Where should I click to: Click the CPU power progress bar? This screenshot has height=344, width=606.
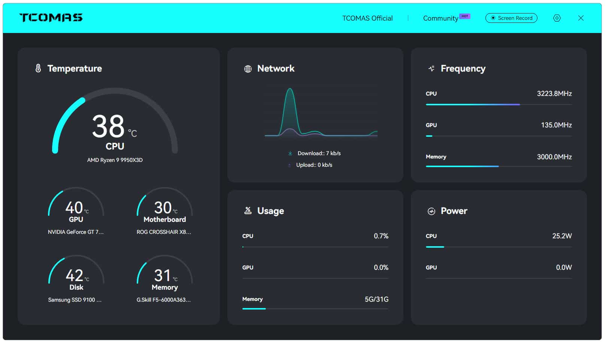coord(499,247)
